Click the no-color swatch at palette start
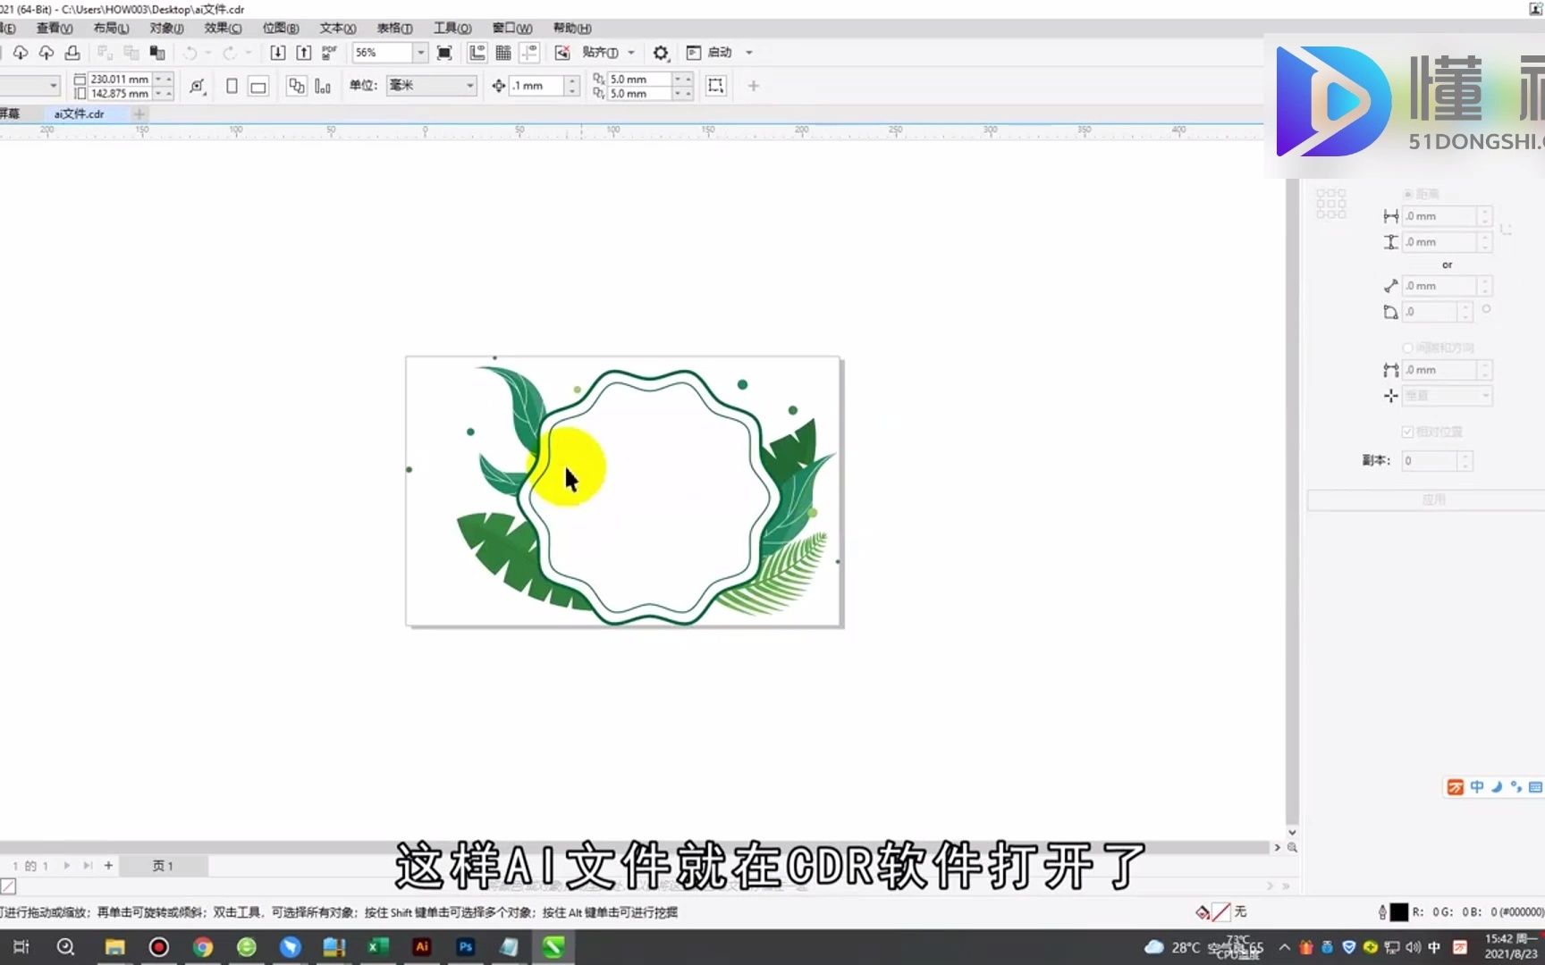The image size is (1545, 965). (8, 885)
